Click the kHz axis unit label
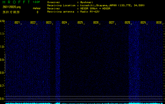 point(2,21)
